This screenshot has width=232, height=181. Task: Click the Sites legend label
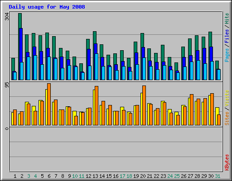click(227, 119)
